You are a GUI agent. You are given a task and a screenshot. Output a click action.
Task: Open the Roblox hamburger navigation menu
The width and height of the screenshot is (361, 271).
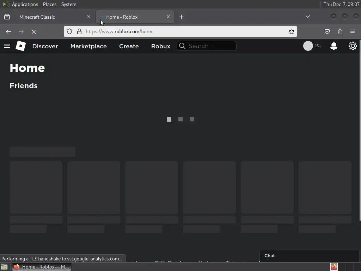click(x=7, y=46)
